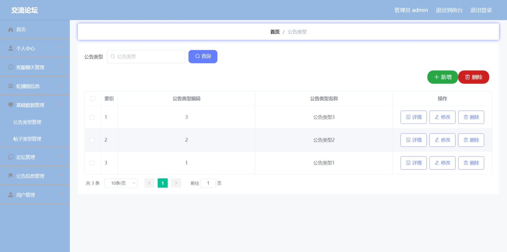Tick the select-all checkbox in the table header

point(93,99)
